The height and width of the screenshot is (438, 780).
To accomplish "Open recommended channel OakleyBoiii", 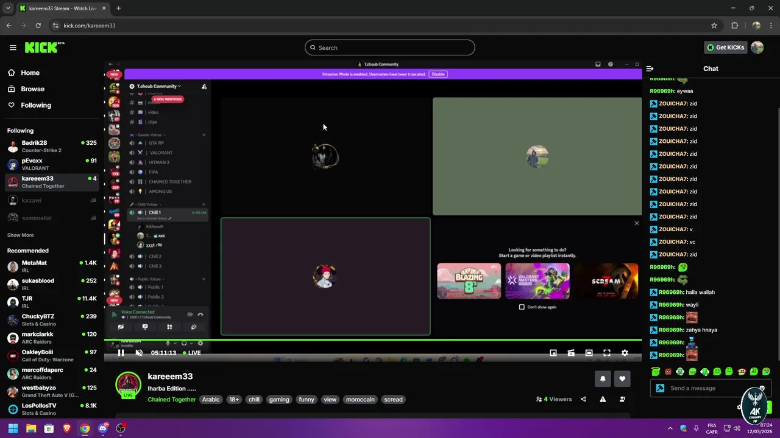I will click(x=52, y=355).
